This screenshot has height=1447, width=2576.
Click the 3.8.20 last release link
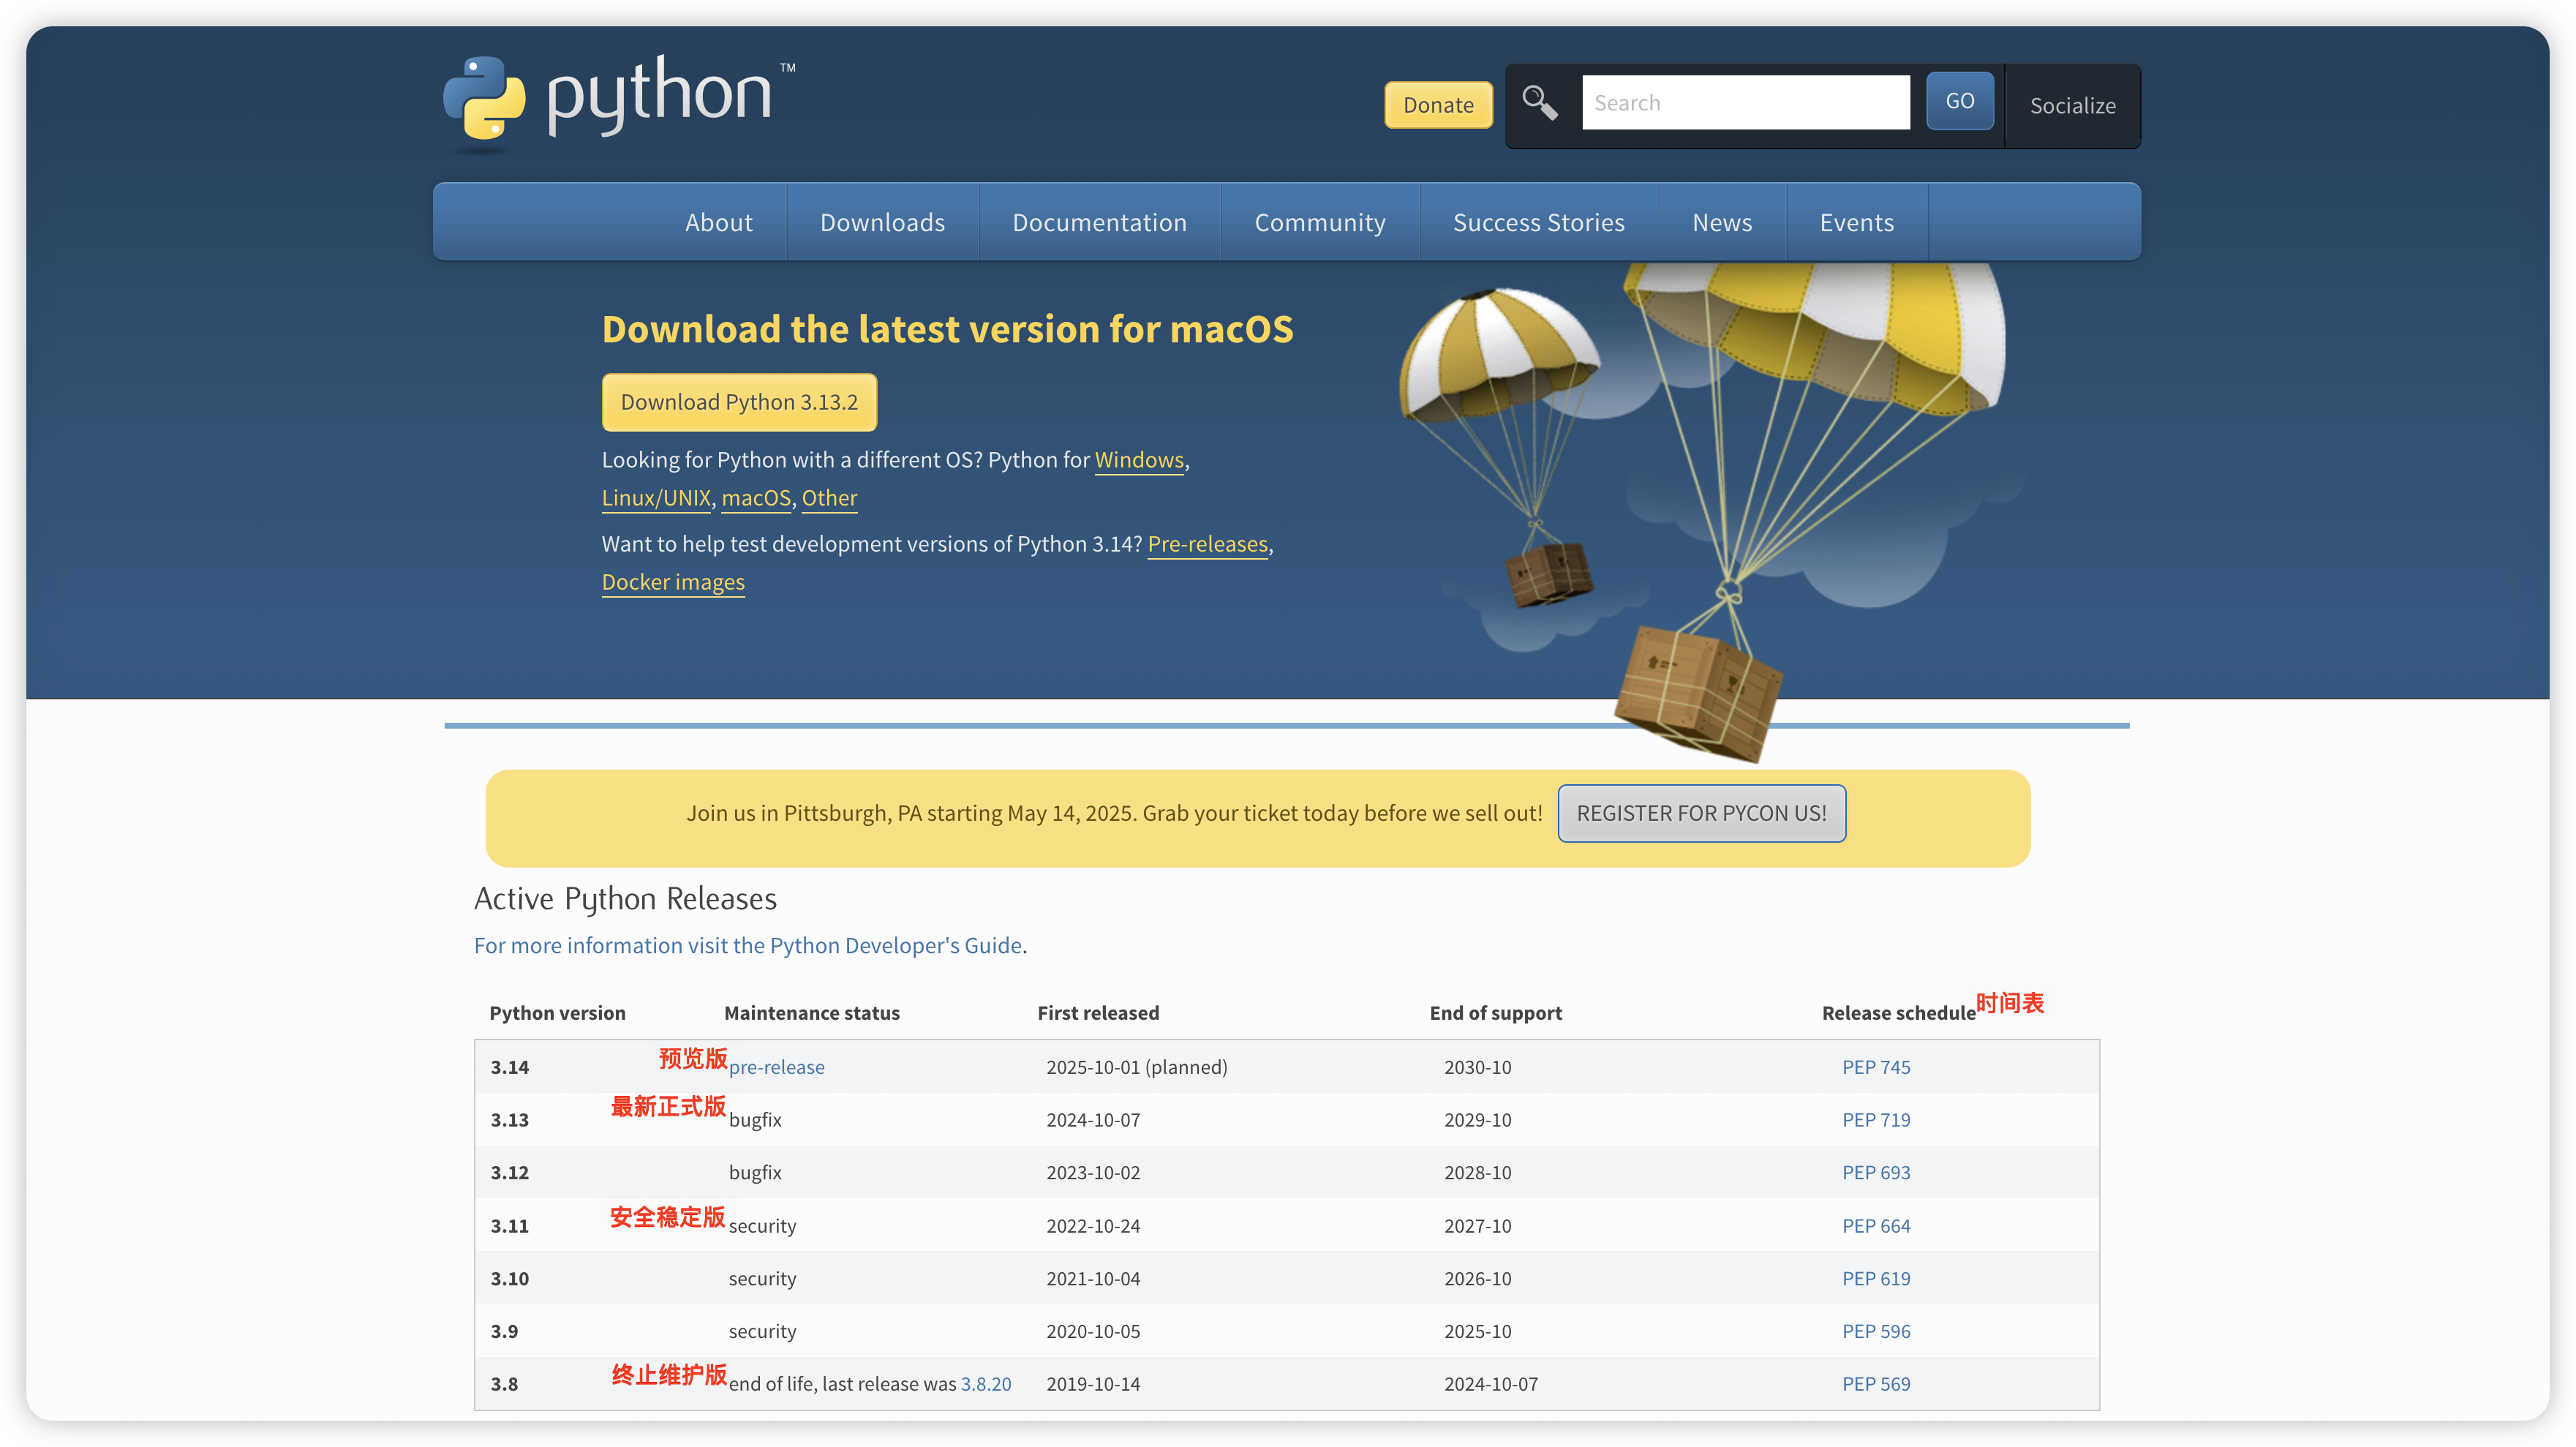986,1384
